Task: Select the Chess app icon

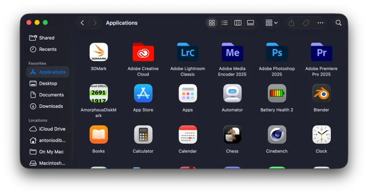Action: (232, 135)
